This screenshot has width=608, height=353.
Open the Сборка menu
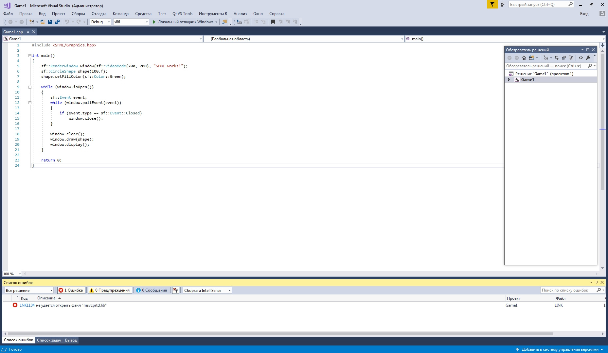(x=78, y=14)
